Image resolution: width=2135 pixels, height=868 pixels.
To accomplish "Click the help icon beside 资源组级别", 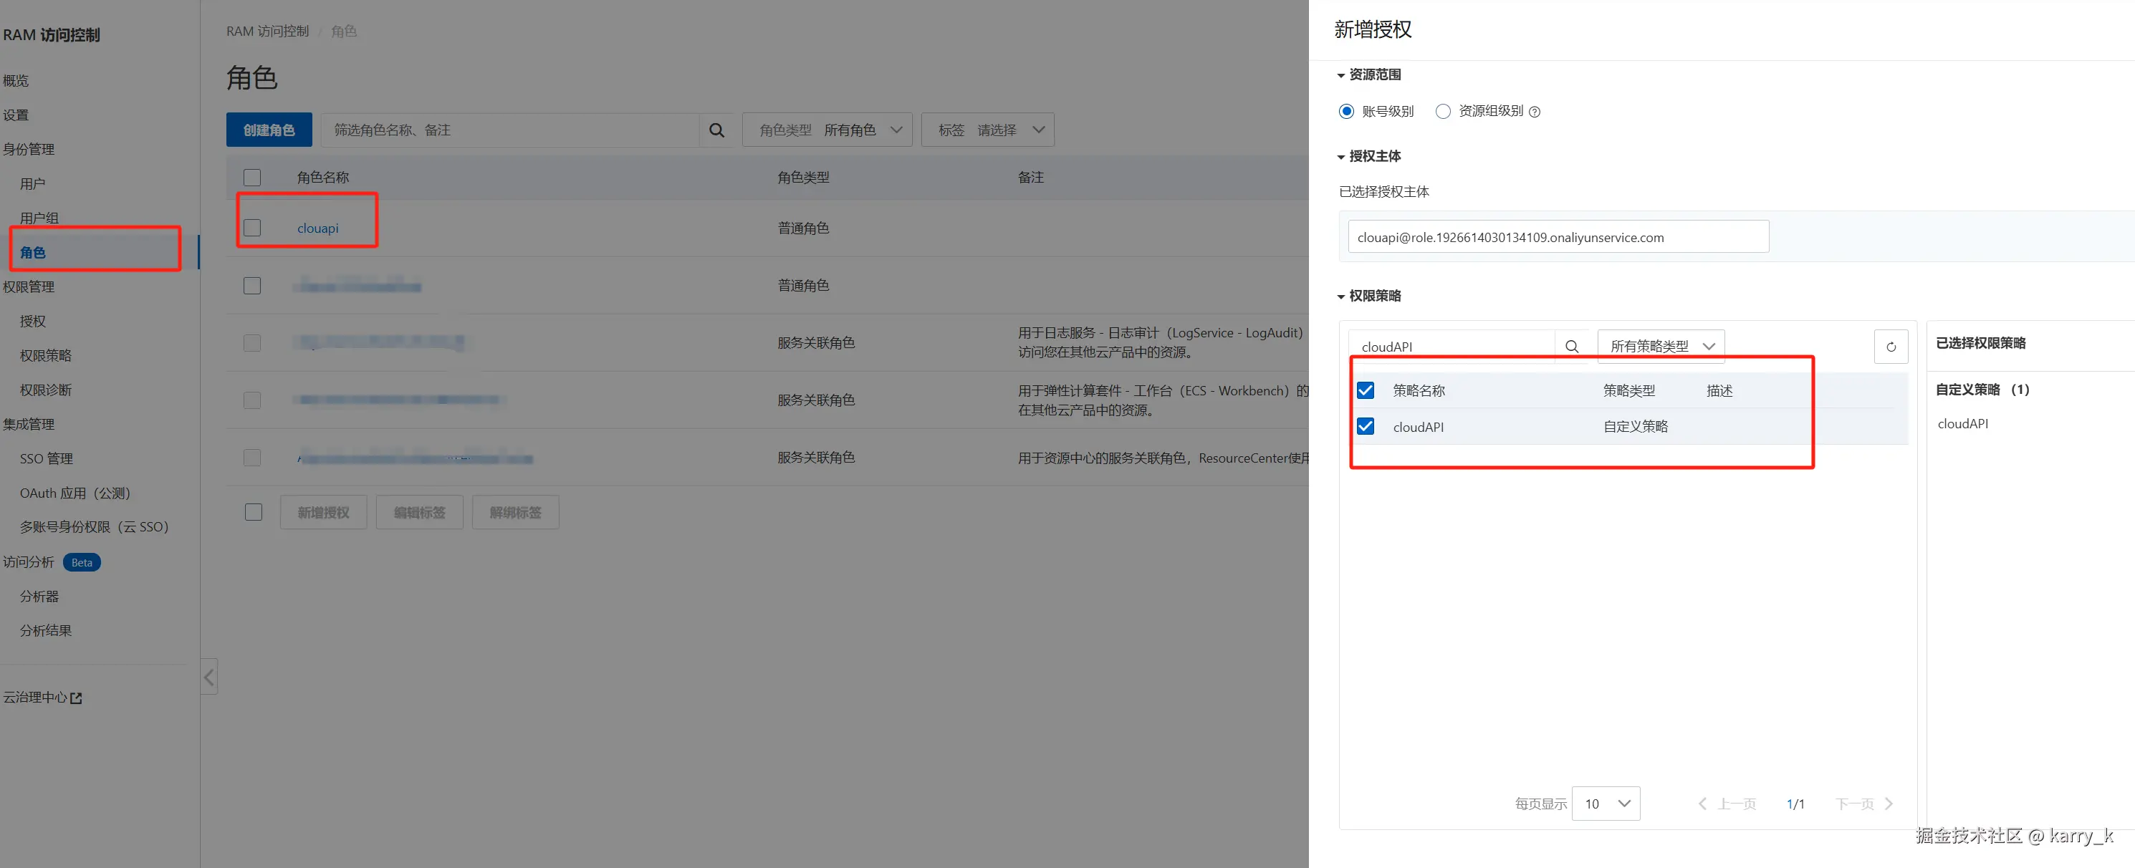I will (x=1534, y=112).
